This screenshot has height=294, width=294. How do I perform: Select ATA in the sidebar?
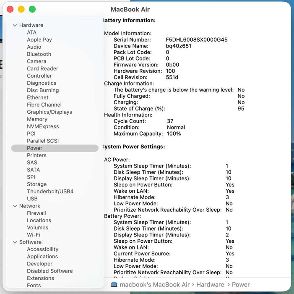tap(32, 32)
